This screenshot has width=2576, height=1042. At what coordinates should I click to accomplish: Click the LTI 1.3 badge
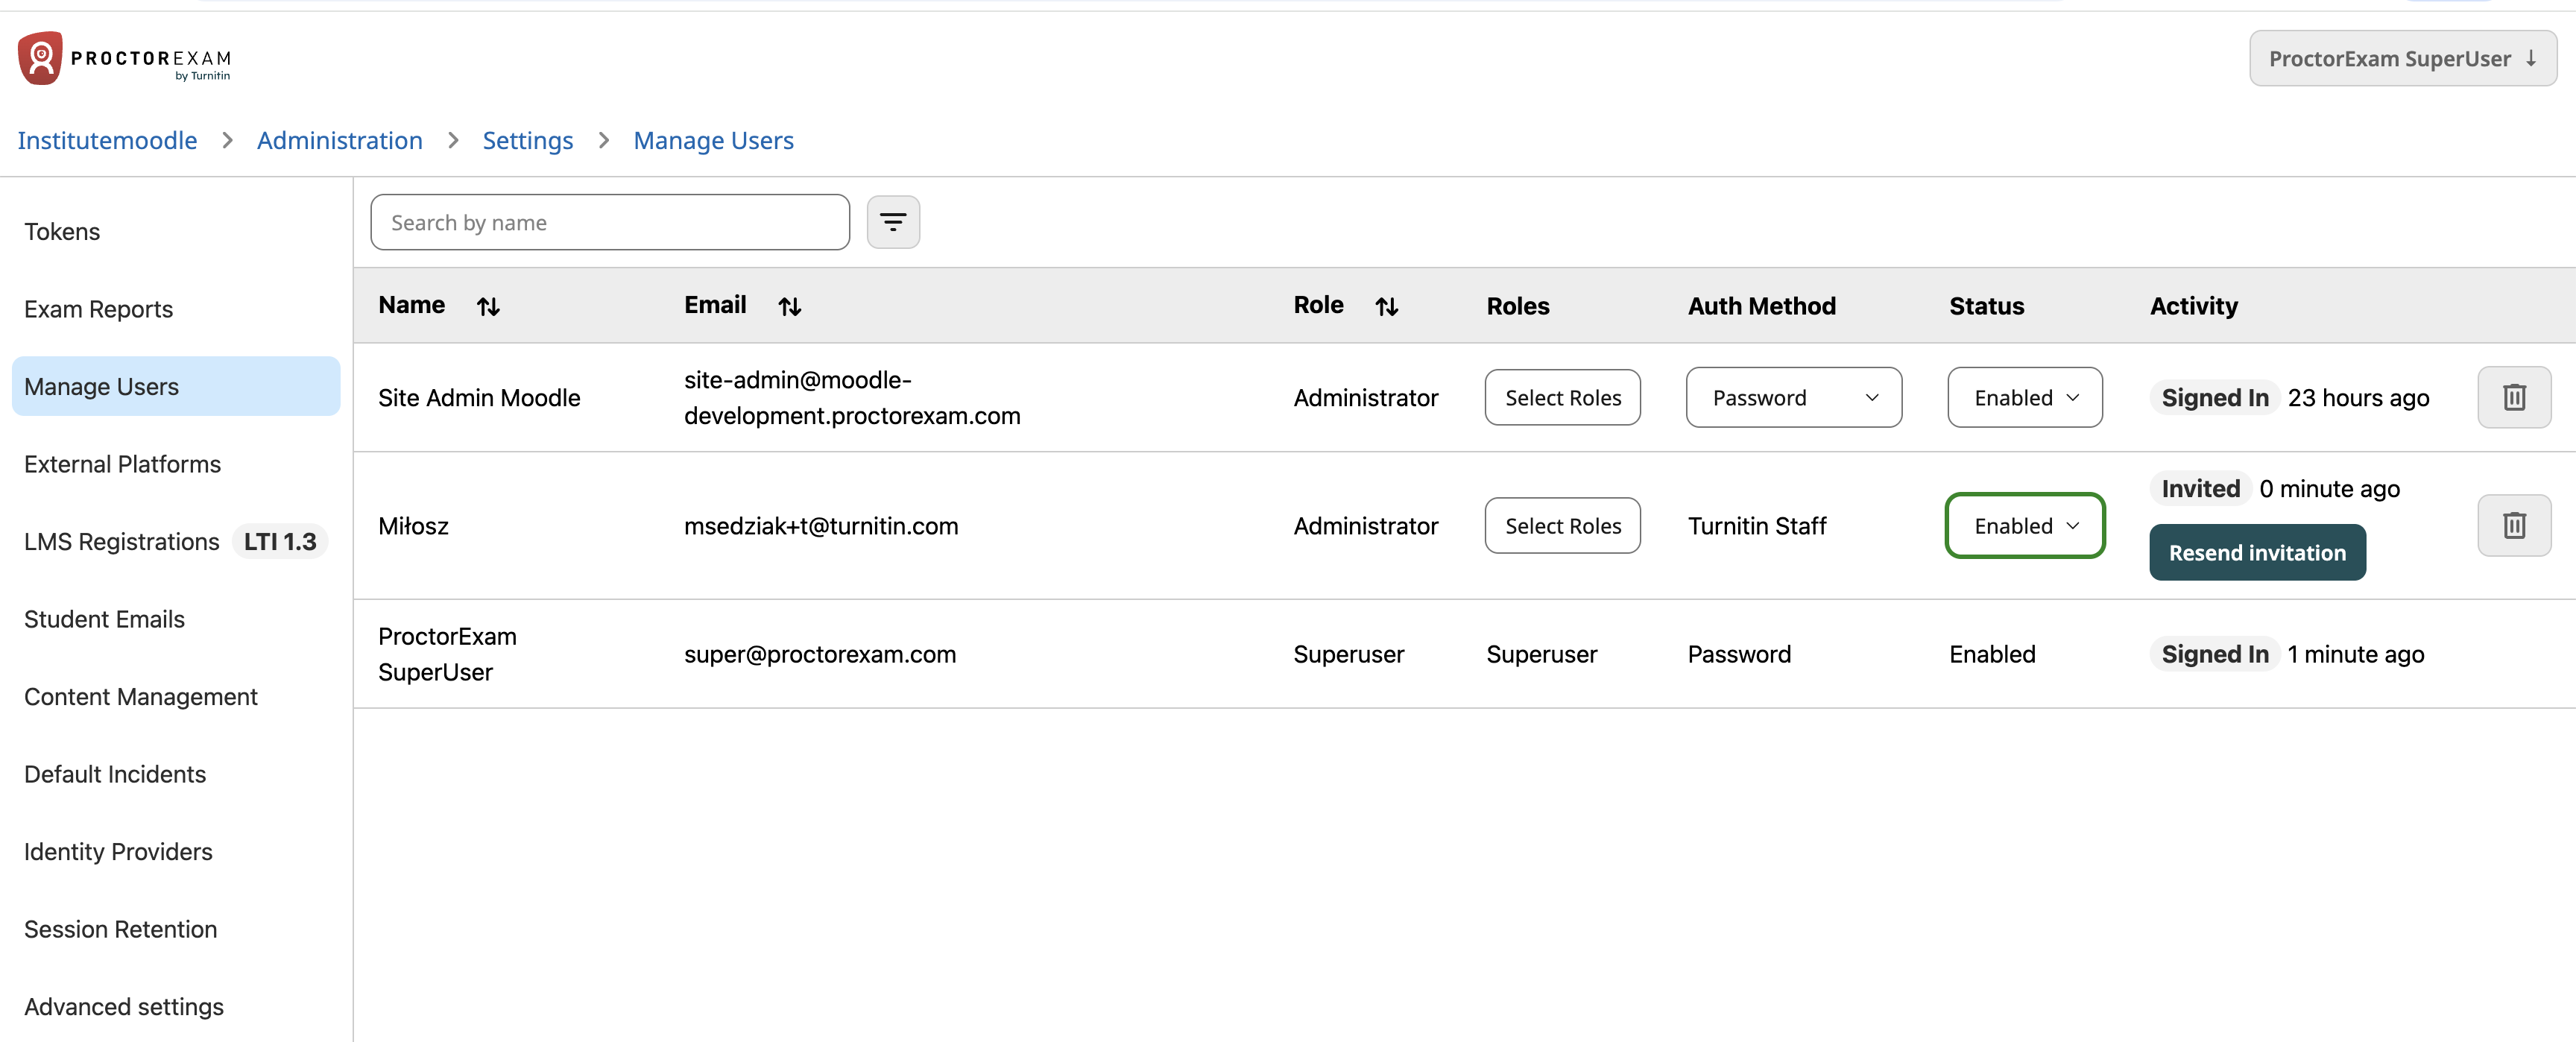point(280,542)
